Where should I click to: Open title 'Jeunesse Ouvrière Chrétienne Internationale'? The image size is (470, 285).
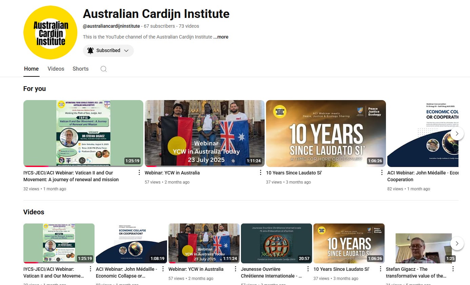(x=271, y=272)
